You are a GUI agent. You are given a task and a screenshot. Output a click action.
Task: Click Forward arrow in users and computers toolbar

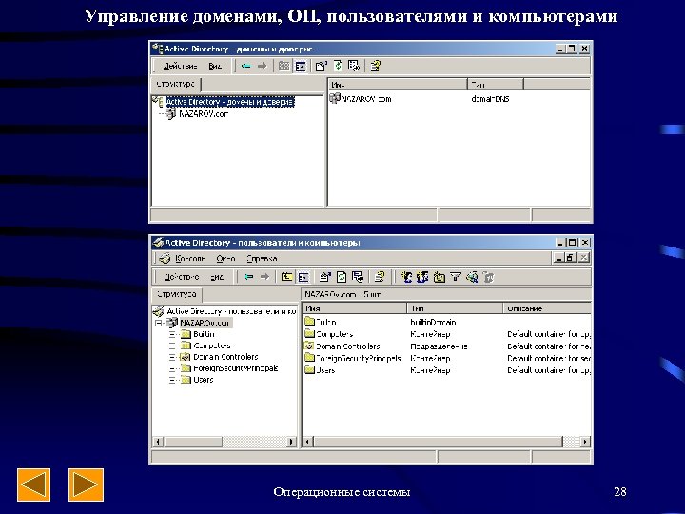[264, 277]
